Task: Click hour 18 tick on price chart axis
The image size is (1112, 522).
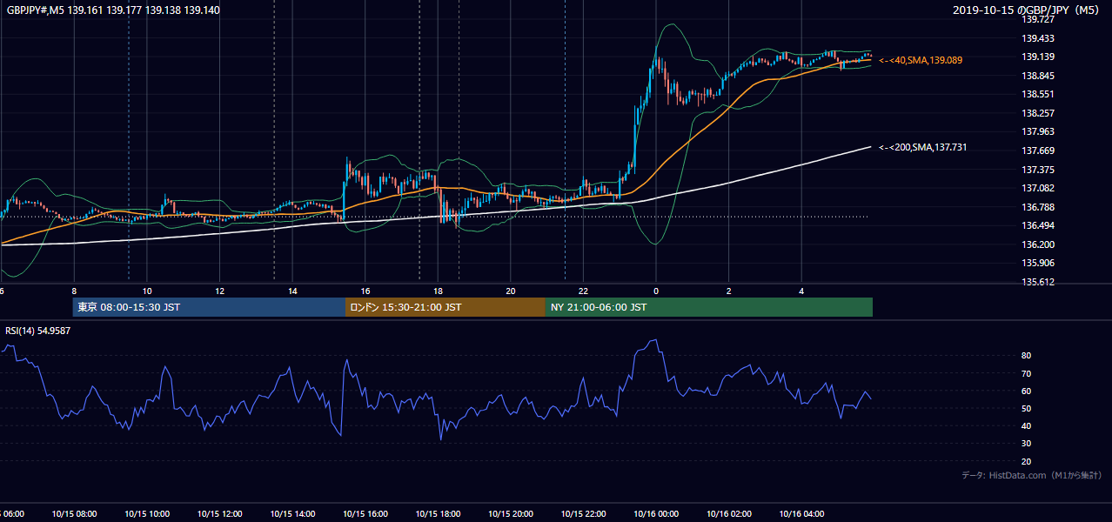Action: tap(438, 291)
